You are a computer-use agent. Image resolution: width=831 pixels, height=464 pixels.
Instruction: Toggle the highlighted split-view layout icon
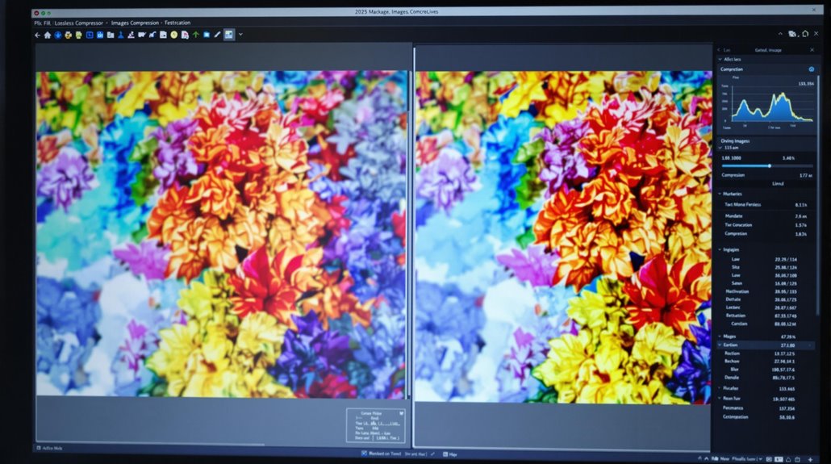tap(229, 35)
